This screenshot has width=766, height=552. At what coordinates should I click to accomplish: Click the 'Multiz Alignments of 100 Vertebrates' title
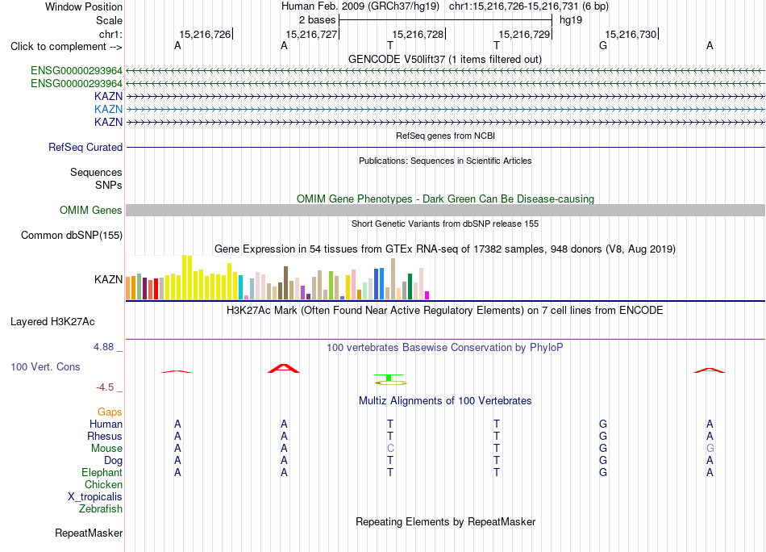(445, 401)
